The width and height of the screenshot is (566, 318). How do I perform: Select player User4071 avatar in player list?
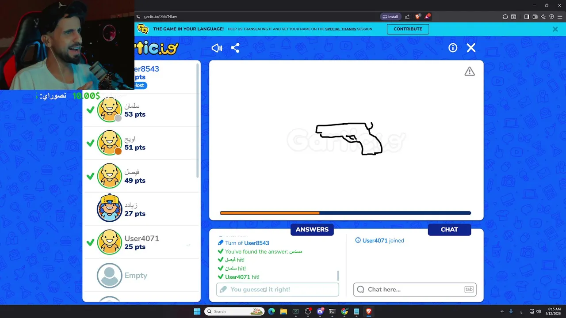(109, 242)
